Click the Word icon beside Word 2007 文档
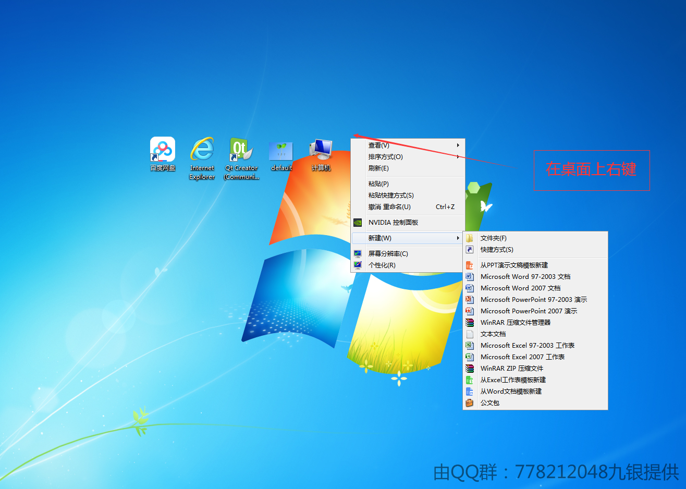The width and height of the screenshot is (686, 489). tap(470, 288)
